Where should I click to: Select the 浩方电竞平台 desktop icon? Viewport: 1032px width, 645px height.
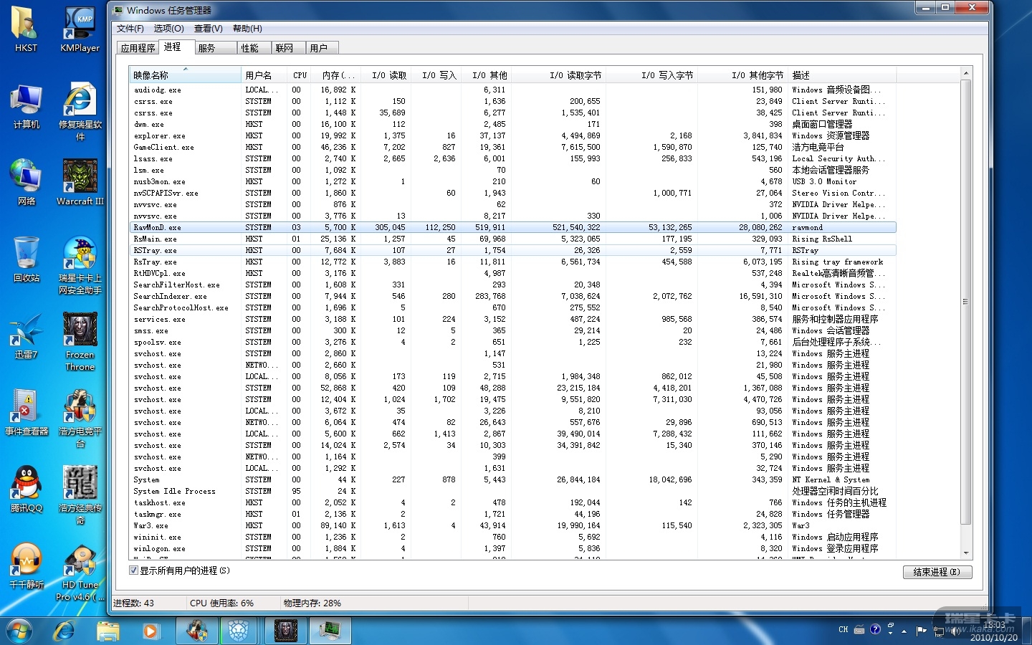tap(80, 419)
